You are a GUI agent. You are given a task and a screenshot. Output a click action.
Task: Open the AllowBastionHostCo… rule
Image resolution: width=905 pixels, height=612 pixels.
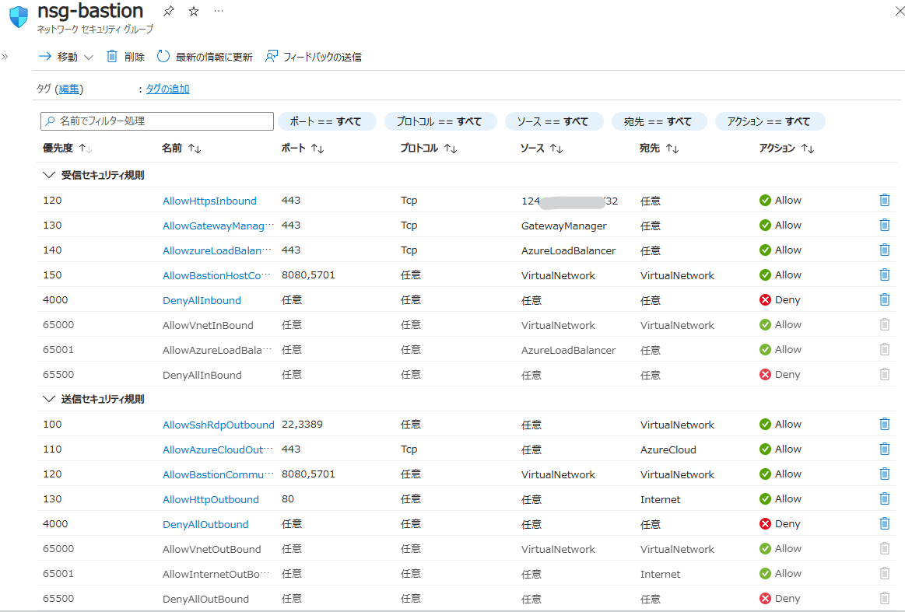(216, 275)
